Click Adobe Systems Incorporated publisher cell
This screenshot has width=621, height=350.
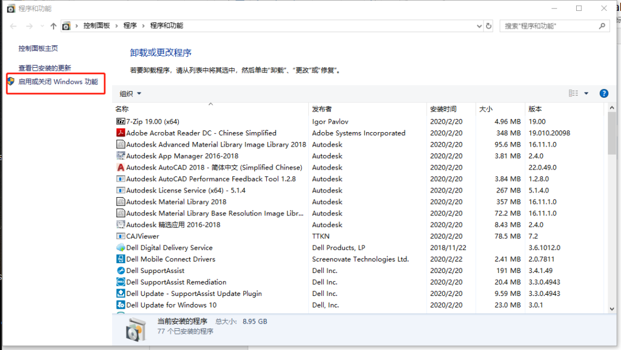pos(358,133)
